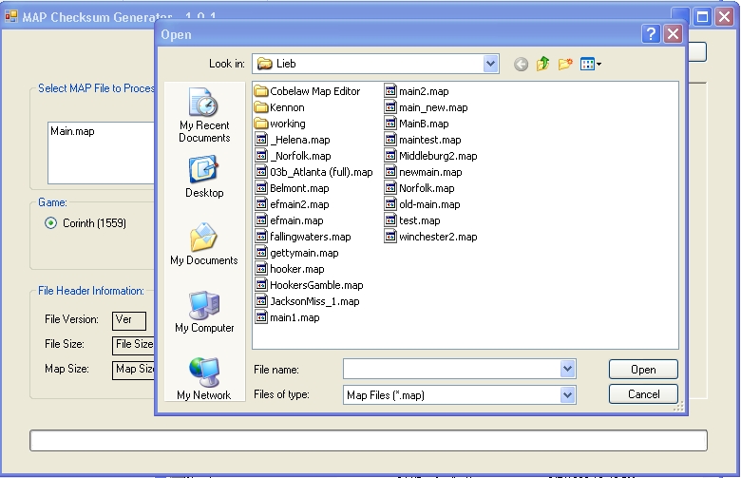Select file Belmont.map
Screen dimensions: 741x478
tap(293, 188)
